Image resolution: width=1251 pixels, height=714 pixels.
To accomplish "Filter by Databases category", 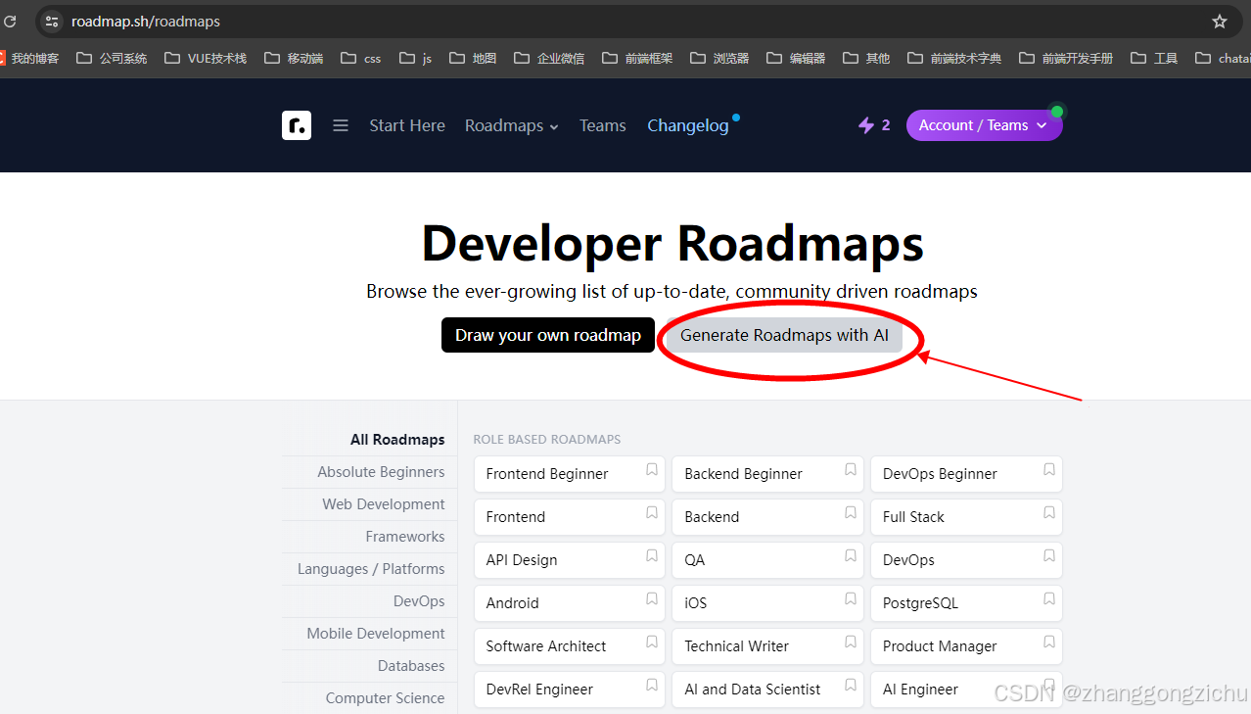I will point(411,666).
